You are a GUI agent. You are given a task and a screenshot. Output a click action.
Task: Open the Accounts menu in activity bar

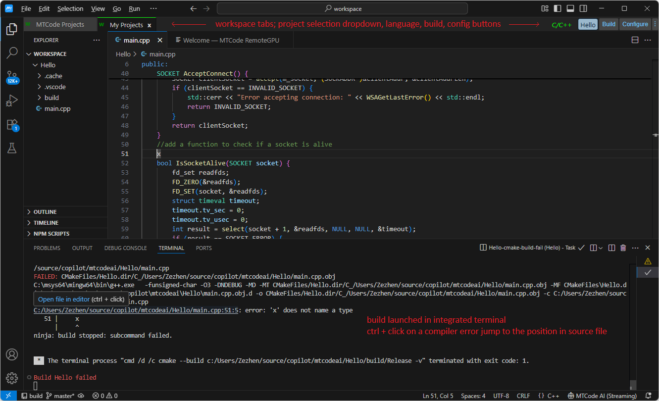coord(12,354)
